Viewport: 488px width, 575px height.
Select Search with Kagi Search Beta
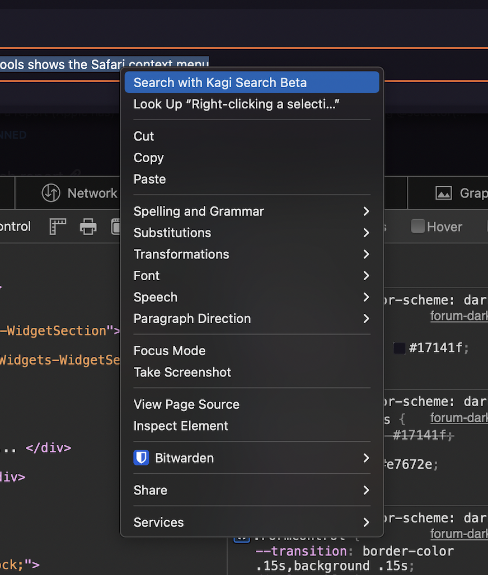click(220, 83)
